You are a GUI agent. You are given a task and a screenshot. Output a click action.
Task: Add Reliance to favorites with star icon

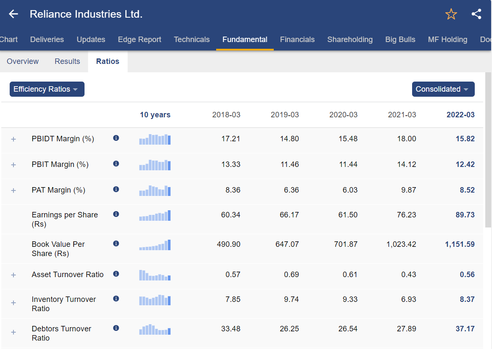[x=451, y=14]
